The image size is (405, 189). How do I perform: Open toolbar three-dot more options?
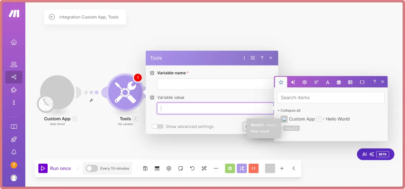point(216,168)
